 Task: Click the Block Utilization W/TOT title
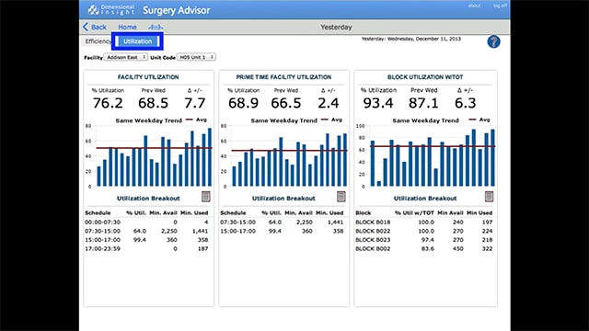coord(425,77)
